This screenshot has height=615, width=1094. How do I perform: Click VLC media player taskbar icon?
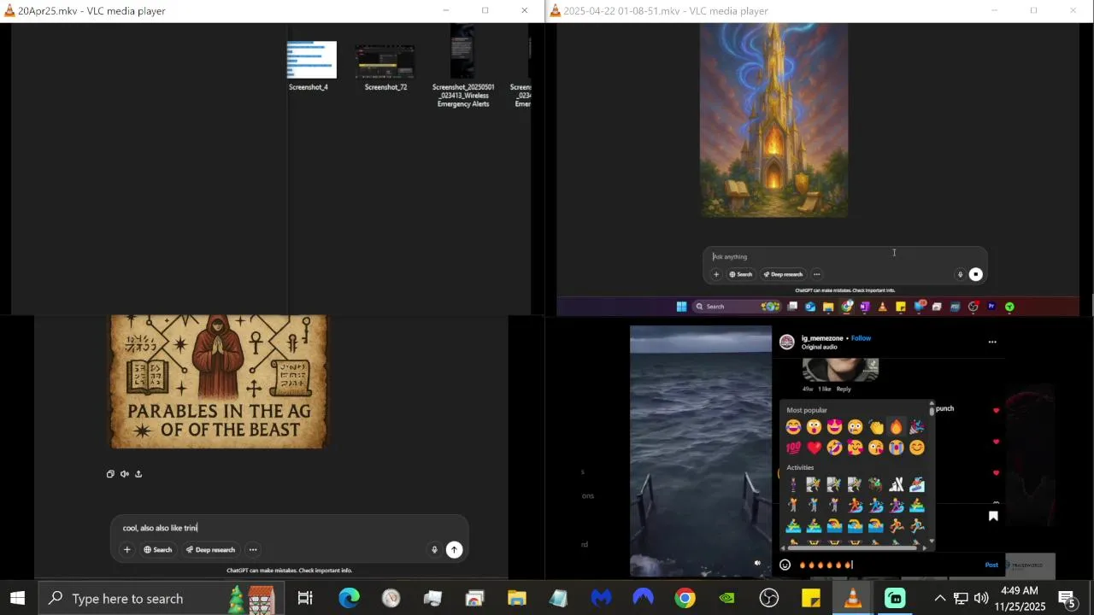tap(853, 599)
